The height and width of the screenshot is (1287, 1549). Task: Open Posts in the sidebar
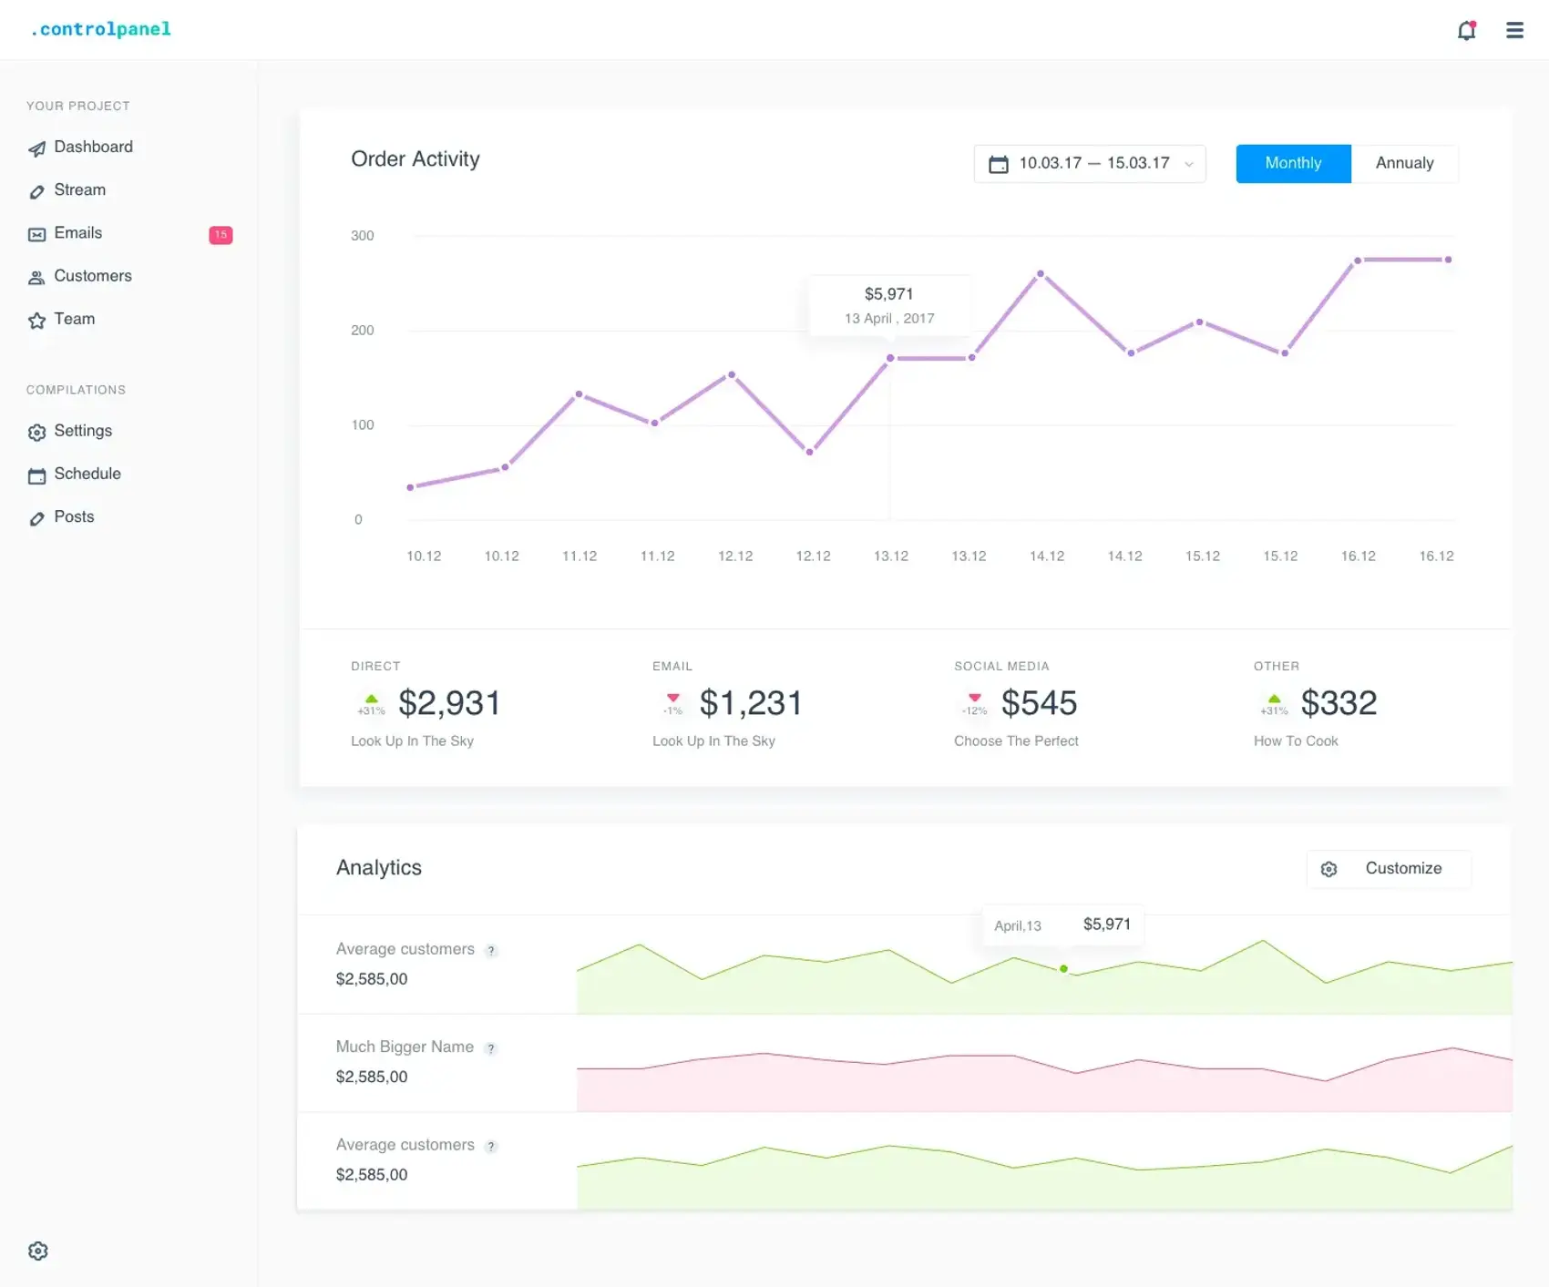74,517
